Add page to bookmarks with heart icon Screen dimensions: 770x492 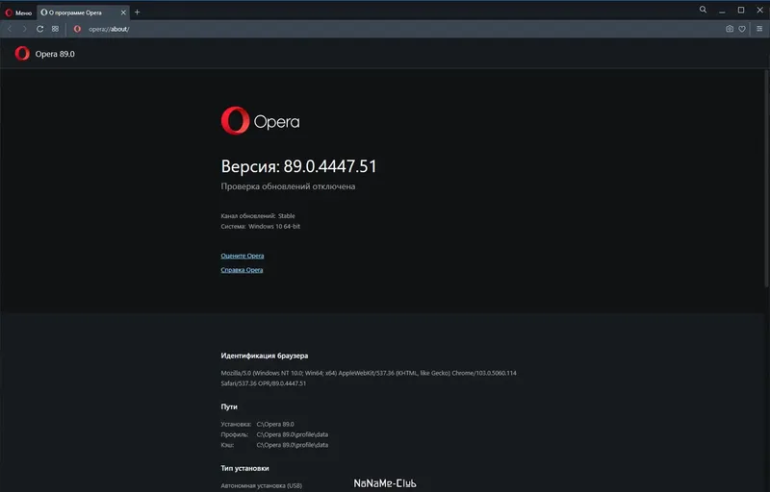(742, 29)
